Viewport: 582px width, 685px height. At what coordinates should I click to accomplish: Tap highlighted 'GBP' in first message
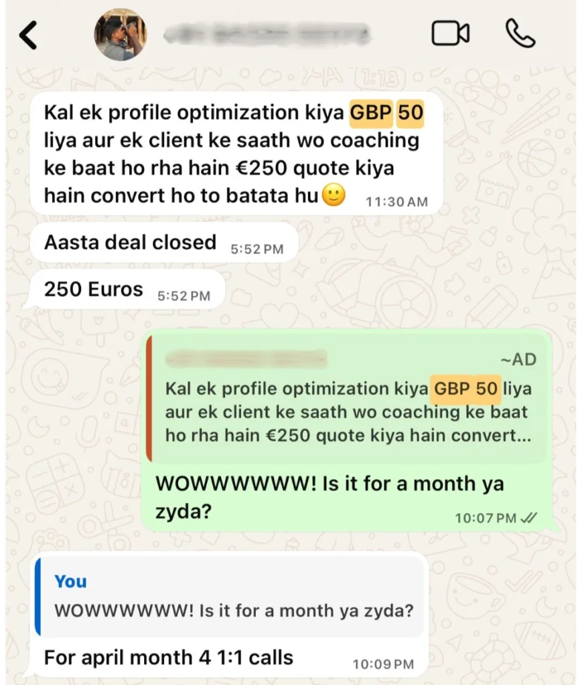[371, 112]
